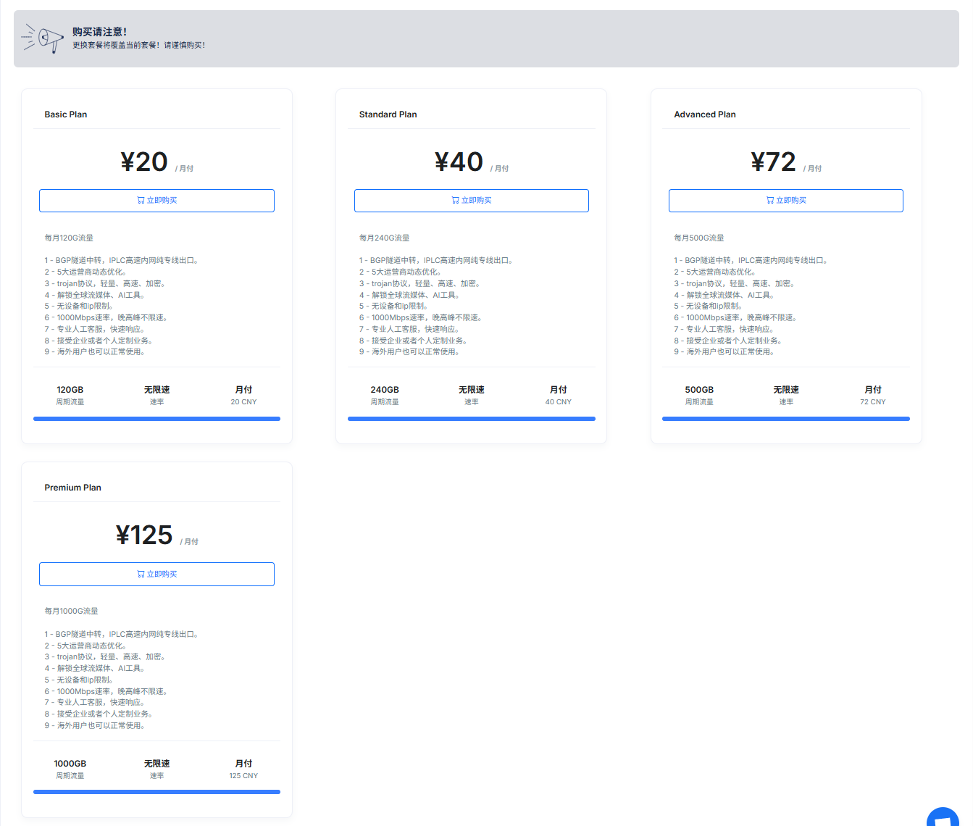
Task: Select the Standard Plan card title
Action: click(388, 114)
